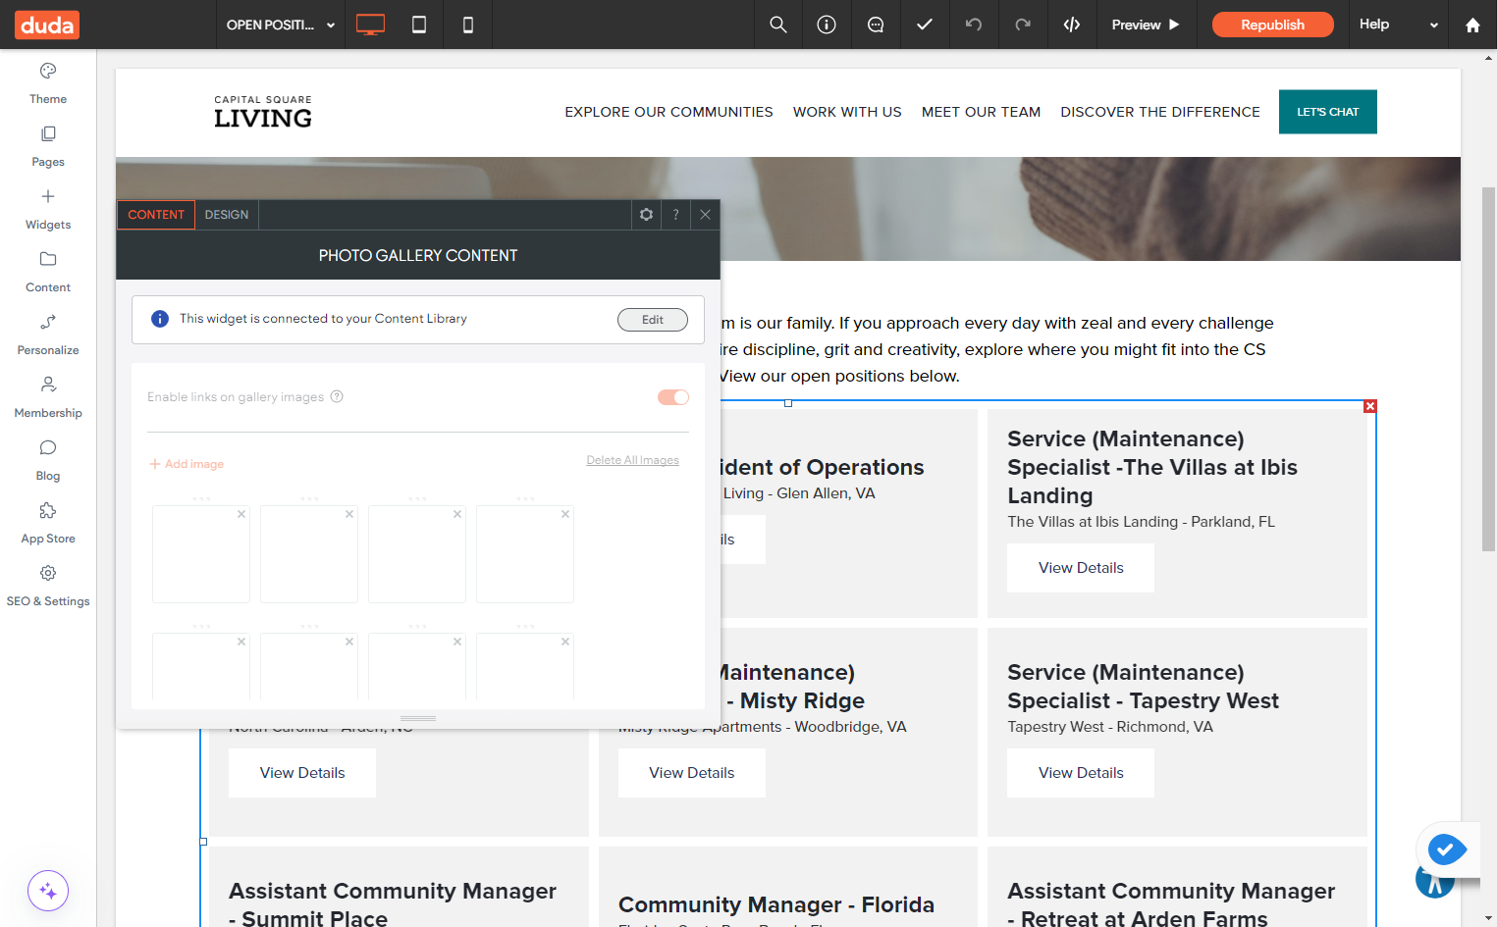Open MEET OUR TEAM nav item
Image resolution: width=1497 pixels, height=927 pixels.
tap(981, 112)
